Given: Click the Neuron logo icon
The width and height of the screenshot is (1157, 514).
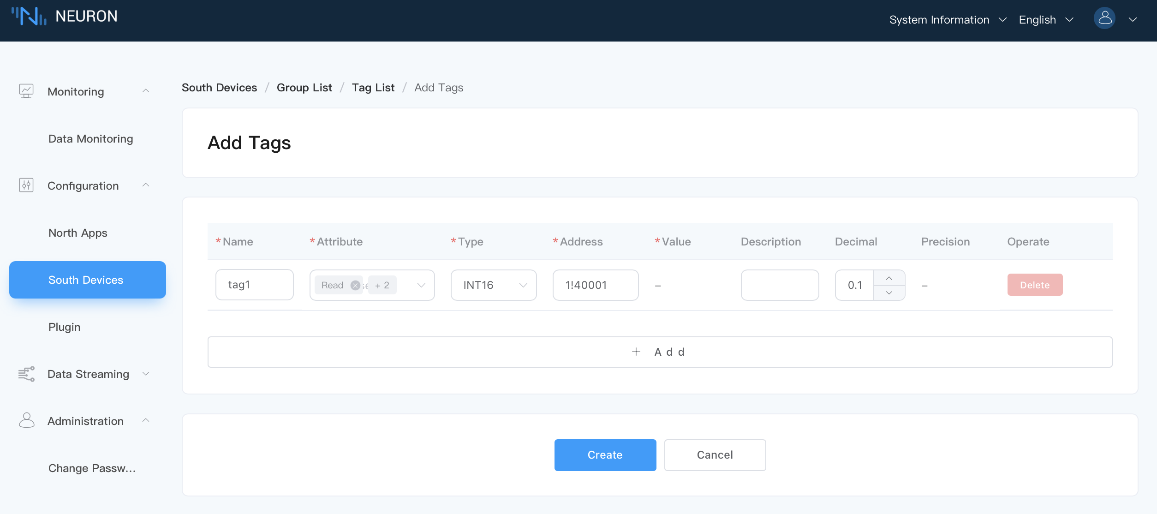Looking at the screenshot, I should (29, 16).
